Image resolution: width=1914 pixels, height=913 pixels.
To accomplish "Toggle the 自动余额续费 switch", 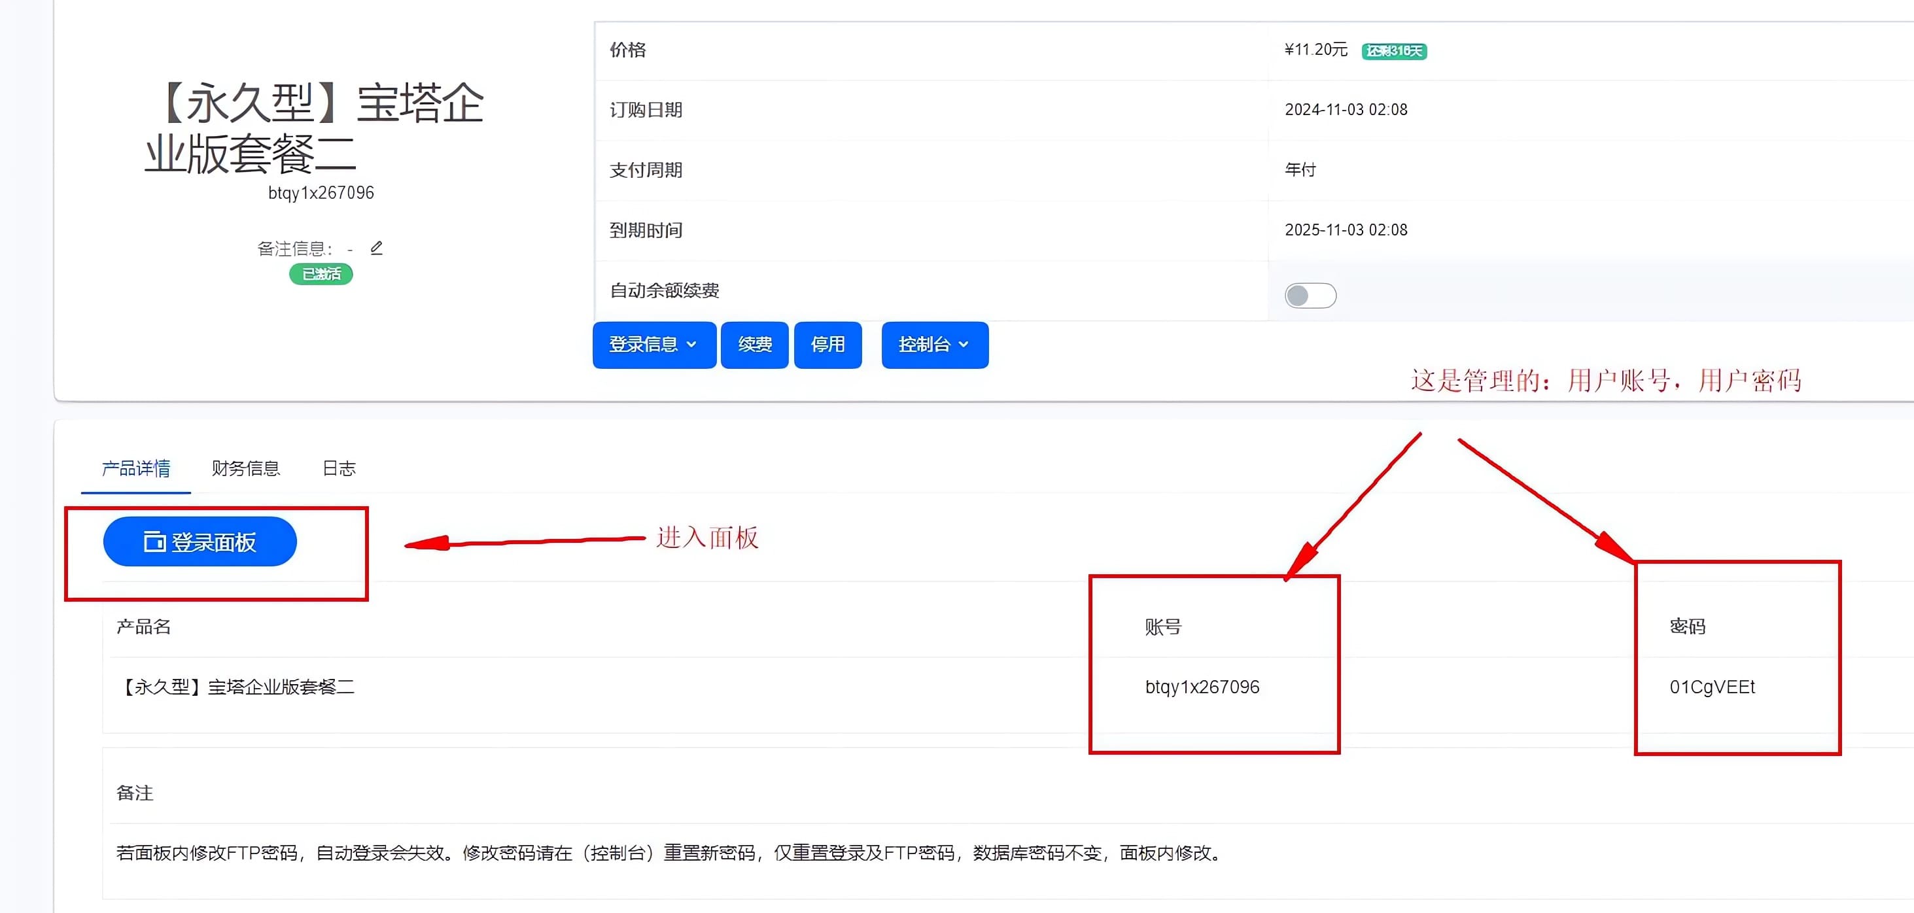I will coord(1310,296).
